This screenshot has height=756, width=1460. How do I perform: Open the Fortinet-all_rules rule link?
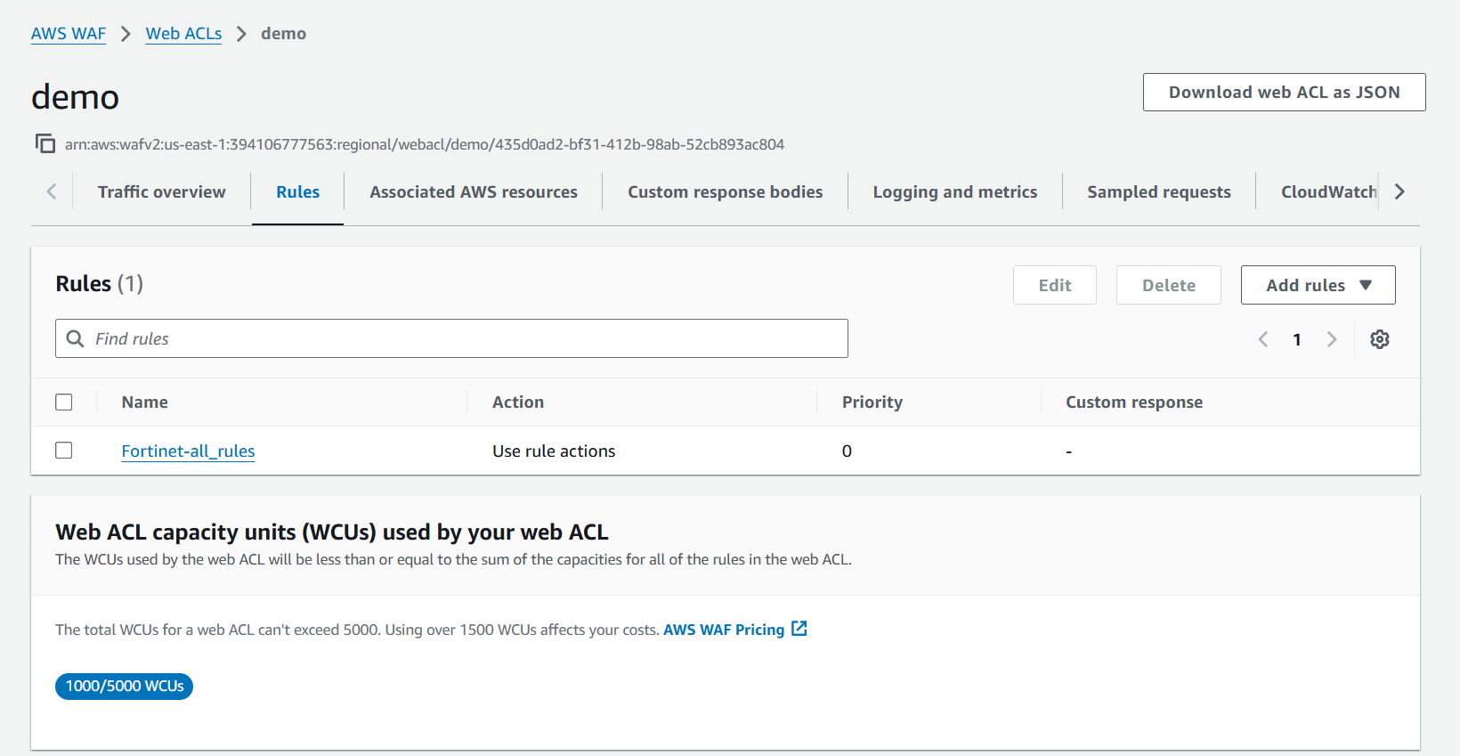coord(188,451)
